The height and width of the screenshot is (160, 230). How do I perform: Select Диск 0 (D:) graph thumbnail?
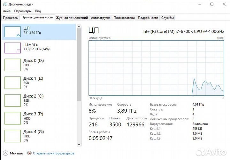12,65
